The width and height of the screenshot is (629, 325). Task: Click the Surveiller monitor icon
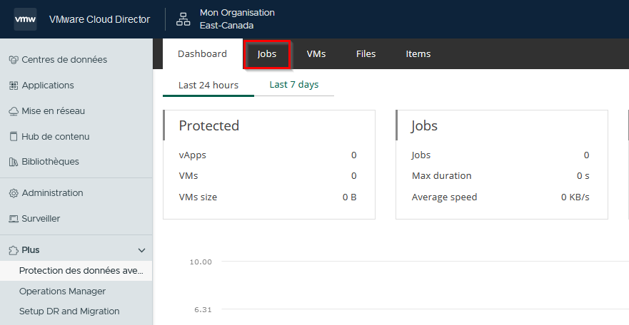point(14,219)
